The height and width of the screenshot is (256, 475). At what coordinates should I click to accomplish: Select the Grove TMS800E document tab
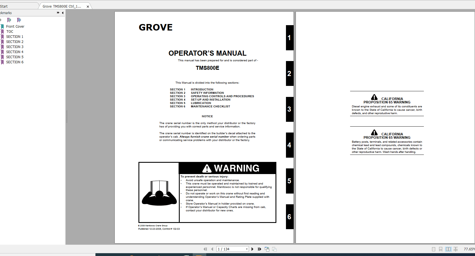pyautogui.click(x=61, y=6)
